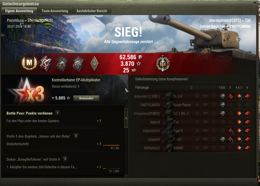Switch to the Team-Auswertung tab
Viewport: 260px width, 186px height.
pos(55,11)
